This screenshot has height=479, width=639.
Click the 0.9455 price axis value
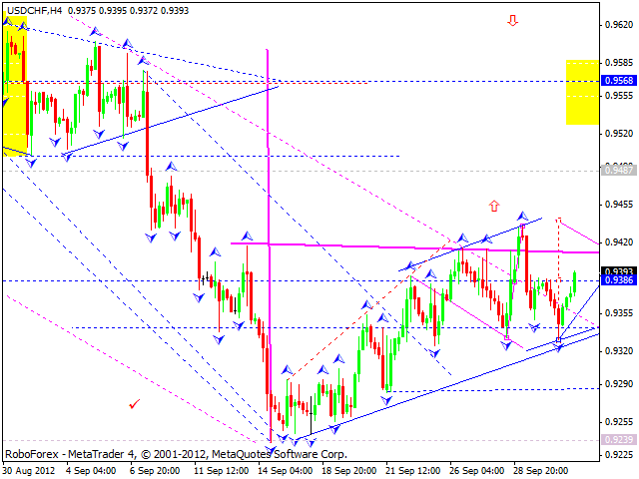619,205
